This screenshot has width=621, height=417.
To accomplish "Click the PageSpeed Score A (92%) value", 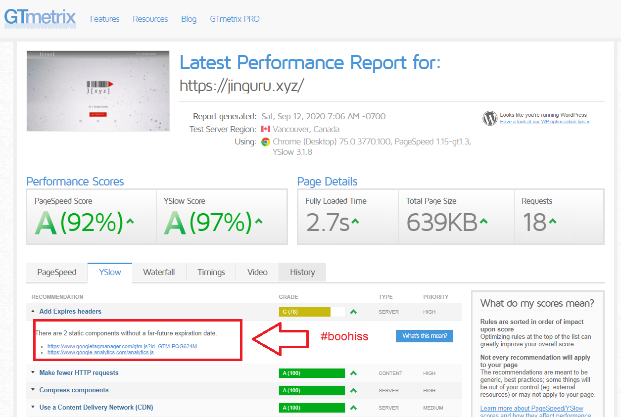I will 79,222.
